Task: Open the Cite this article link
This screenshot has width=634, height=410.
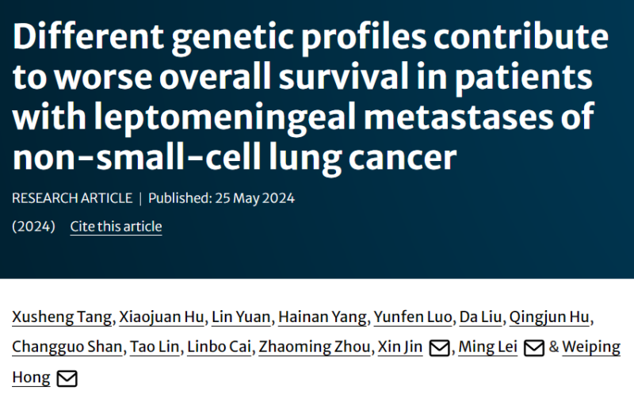Action: pyautogui.click(x=116, y=227)
